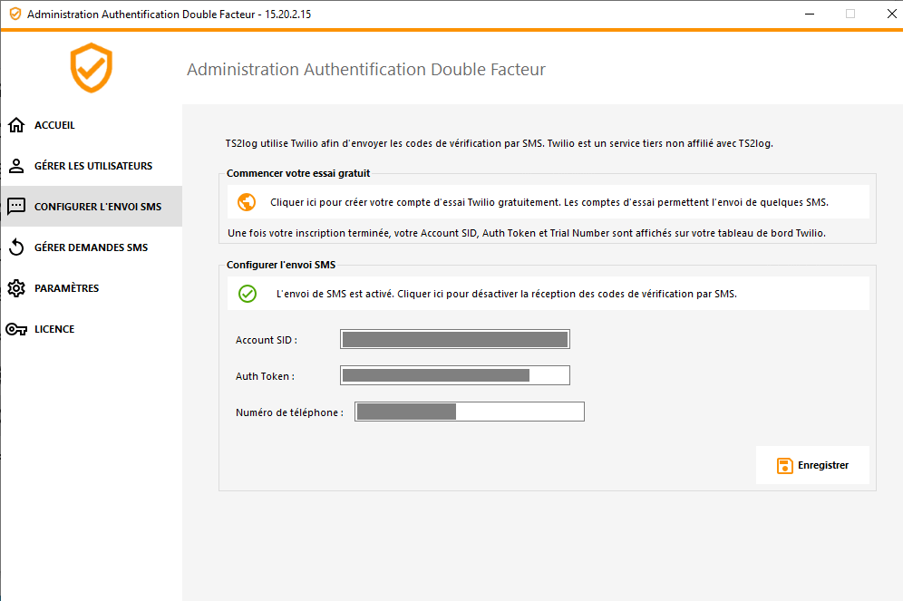
Task: Go to Gérer demandes SMS
Action: pos(92,247)
